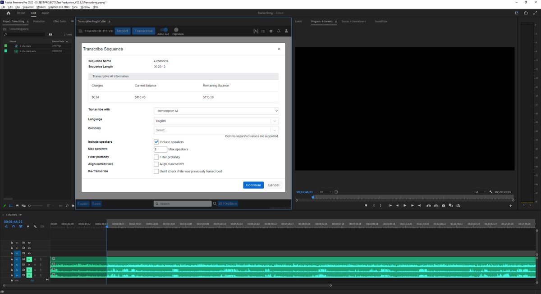
Task: Click the Max speakers number field
Action: click(x=160, y=149)
